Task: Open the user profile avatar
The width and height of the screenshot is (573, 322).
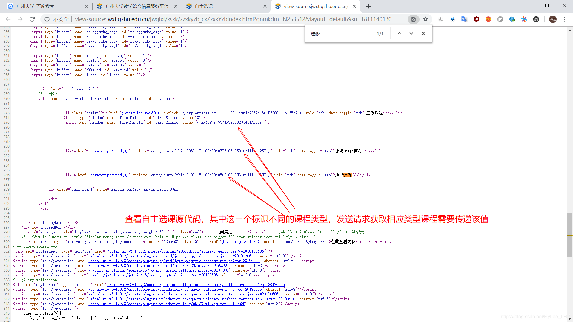Action: [x=553, y=19]
